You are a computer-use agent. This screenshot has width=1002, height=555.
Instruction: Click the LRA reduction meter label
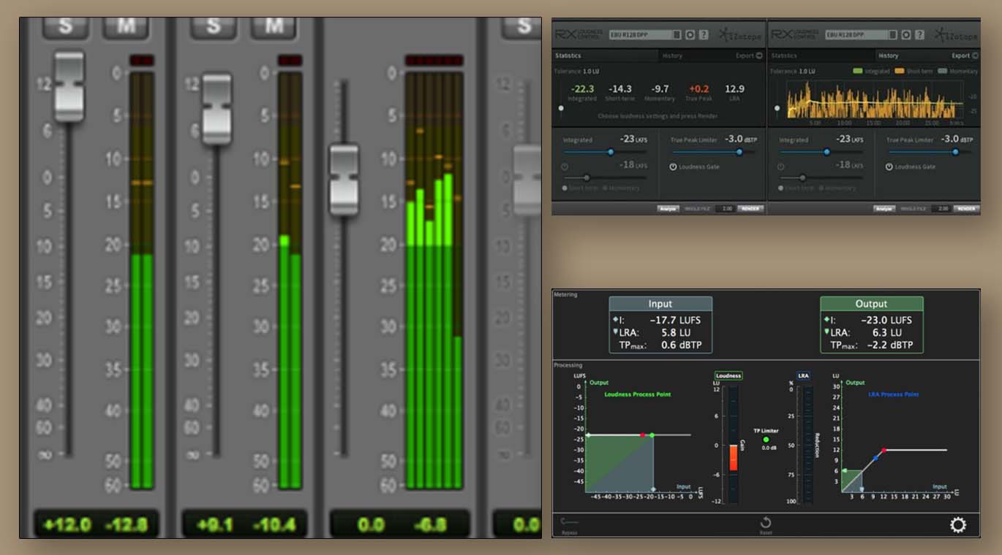pos(803,375)
